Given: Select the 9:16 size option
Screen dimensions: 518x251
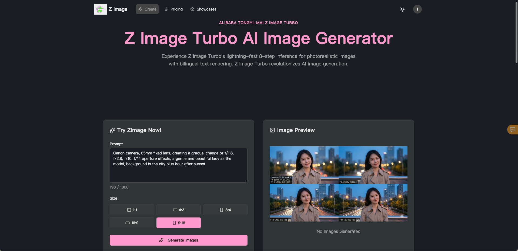Looking at the screenshot, I should (179, 223).
